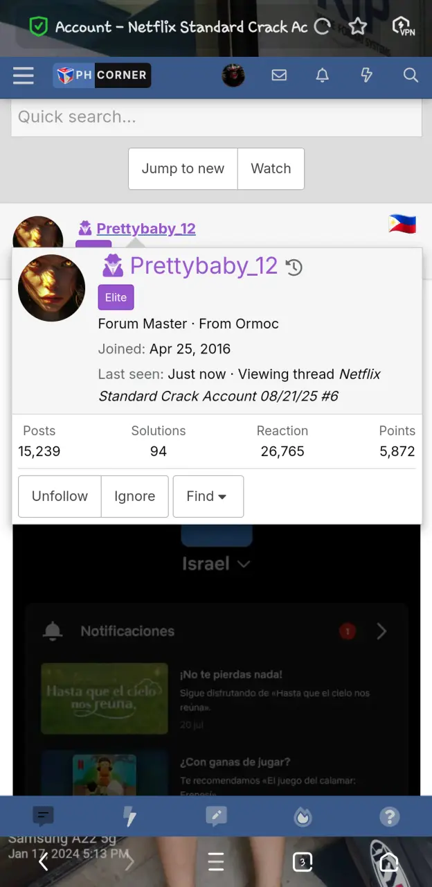Screen dimensions: 432x887
Task: Unfollow Prettybaby_12
Action: point(60,496)
